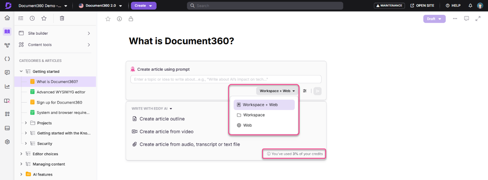Click the article prompt input field
Image resolution: width=488 pixels, height=180 pixels.
coord(226,79)
